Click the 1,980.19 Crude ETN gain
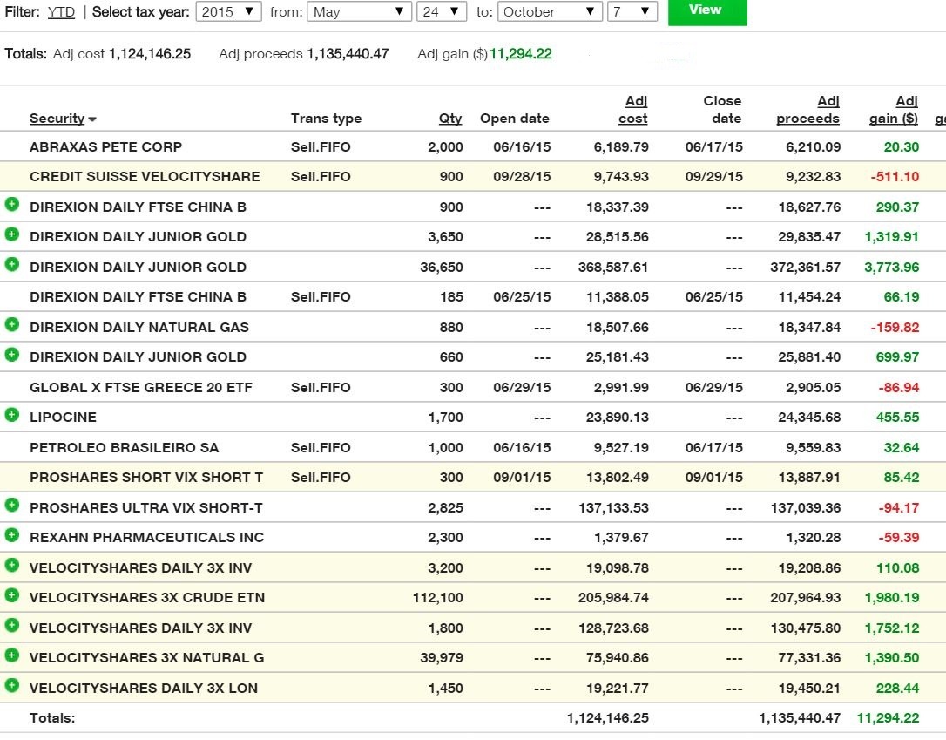The height and width of the screenshot is (740, 946). 892,598
